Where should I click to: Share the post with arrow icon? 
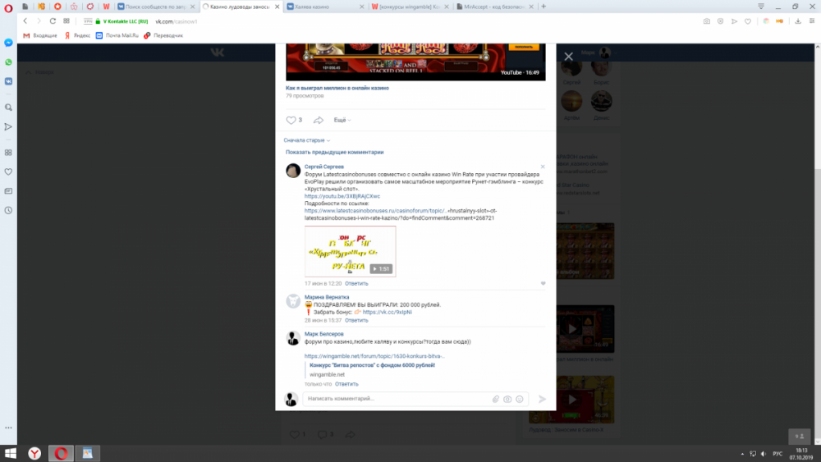[x=319, y=120]
